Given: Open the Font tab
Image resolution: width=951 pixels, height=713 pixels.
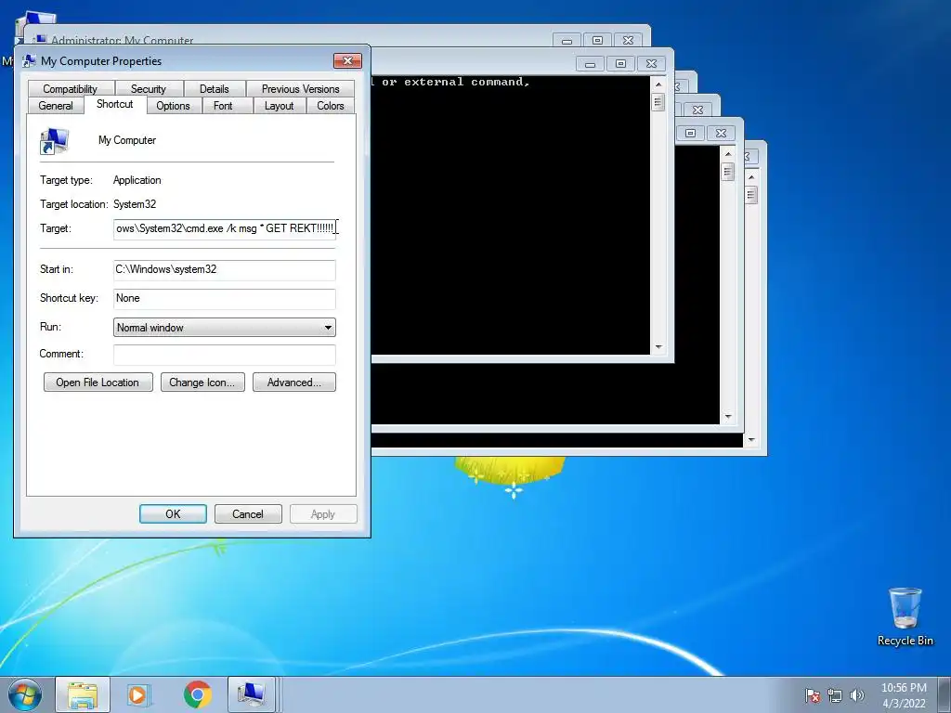Looking at the screenshot, I should click(x=223, y=106).
